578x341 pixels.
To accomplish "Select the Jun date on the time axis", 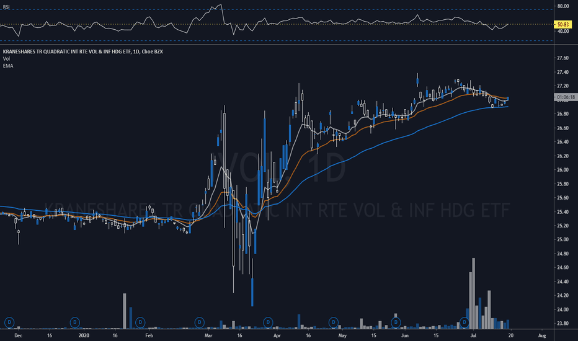I will tap(405, 335).
